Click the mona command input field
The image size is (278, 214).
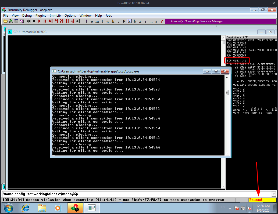pos(137,194)
